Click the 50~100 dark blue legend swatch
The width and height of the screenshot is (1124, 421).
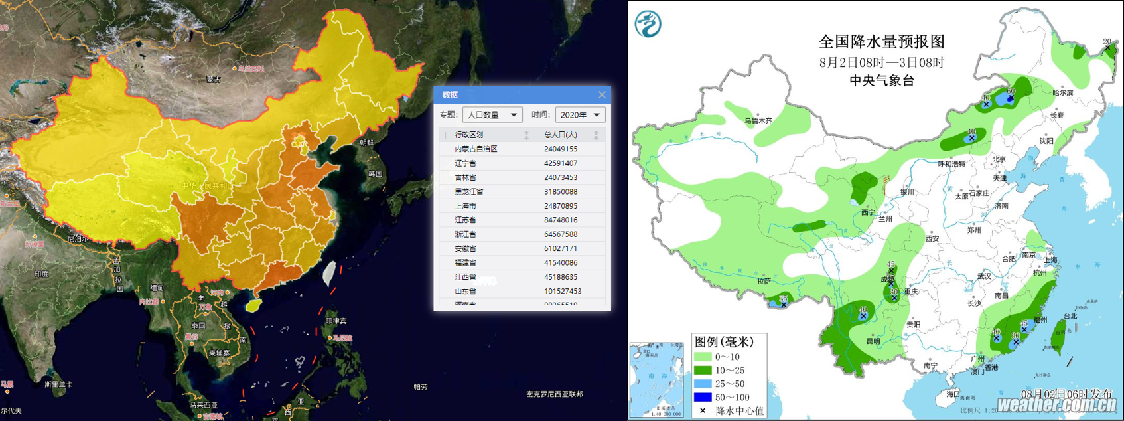click(703, 397)
